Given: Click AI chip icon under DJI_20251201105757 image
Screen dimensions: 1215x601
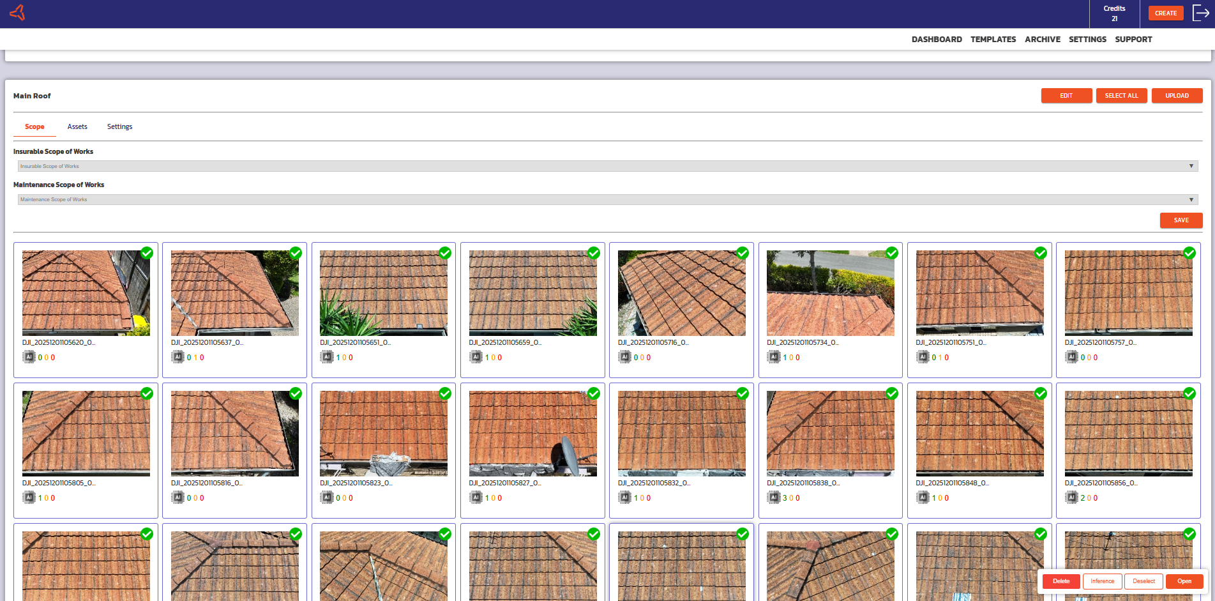Looking at the screenshot, I should pyautogui.click(x=1071, y=357).
